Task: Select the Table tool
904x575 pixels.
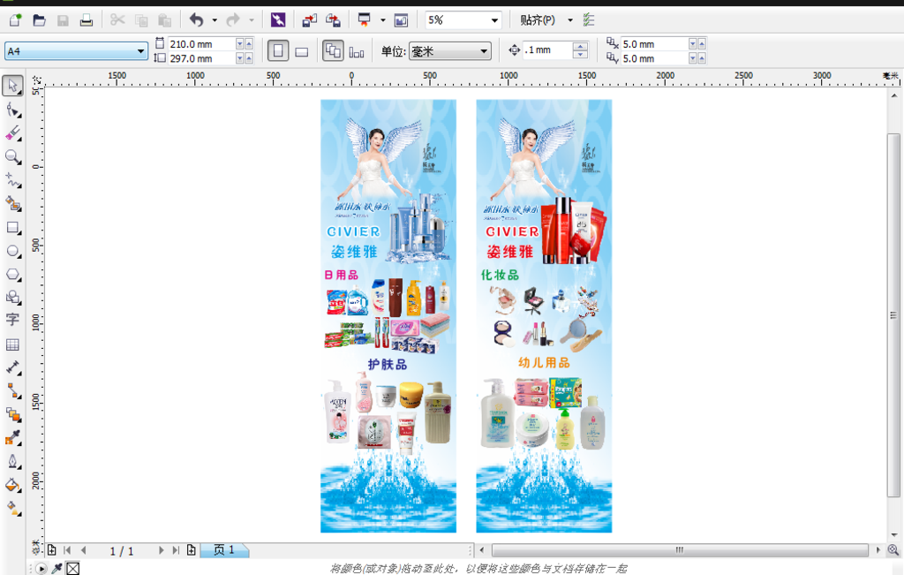Action: point(12,344)
